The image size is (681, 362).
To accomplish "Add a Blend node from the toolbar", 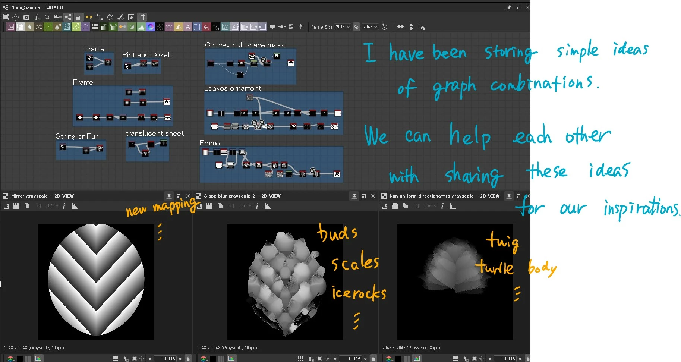I will coord(20,27).
